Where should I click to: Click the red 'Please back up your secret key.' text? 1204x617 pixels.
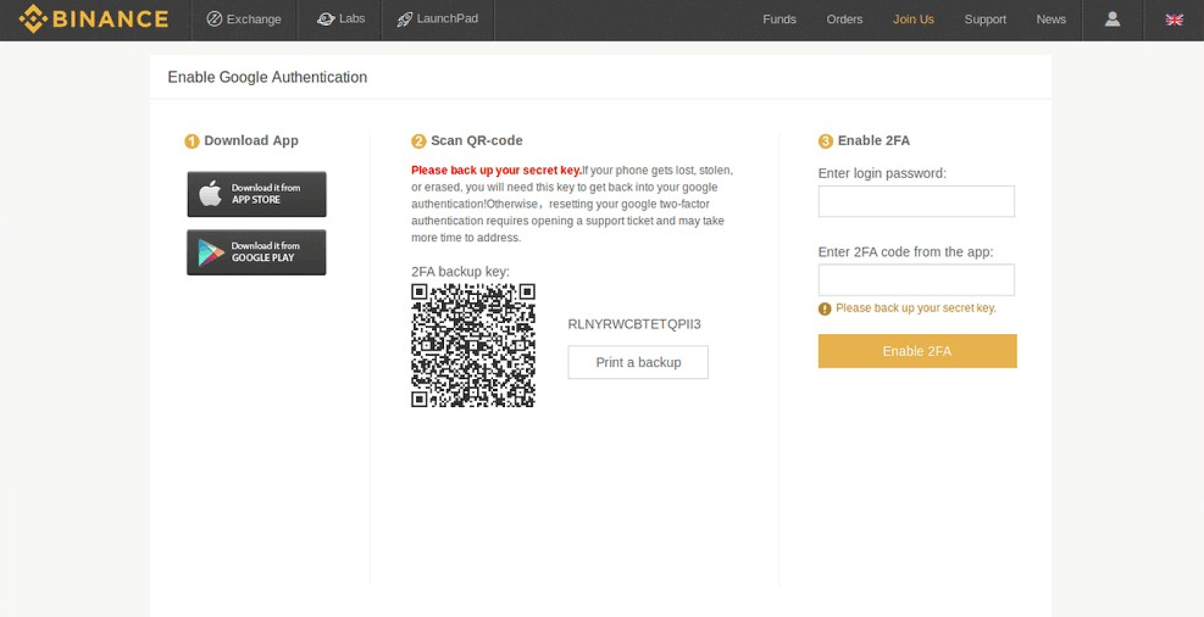point(497,170)
